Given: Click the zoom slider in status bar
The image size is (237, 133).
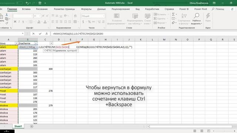Looking at the screenshot, I should pos(224,131).
